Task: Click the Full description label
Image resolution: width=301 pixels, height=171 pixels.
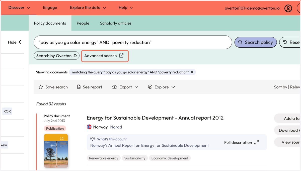Action: [x=238, y=142]
